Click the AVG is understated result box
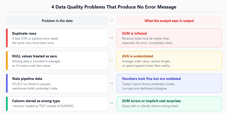Image resolution: width=227 pixels, height=114 pixels. click(169, 60)
